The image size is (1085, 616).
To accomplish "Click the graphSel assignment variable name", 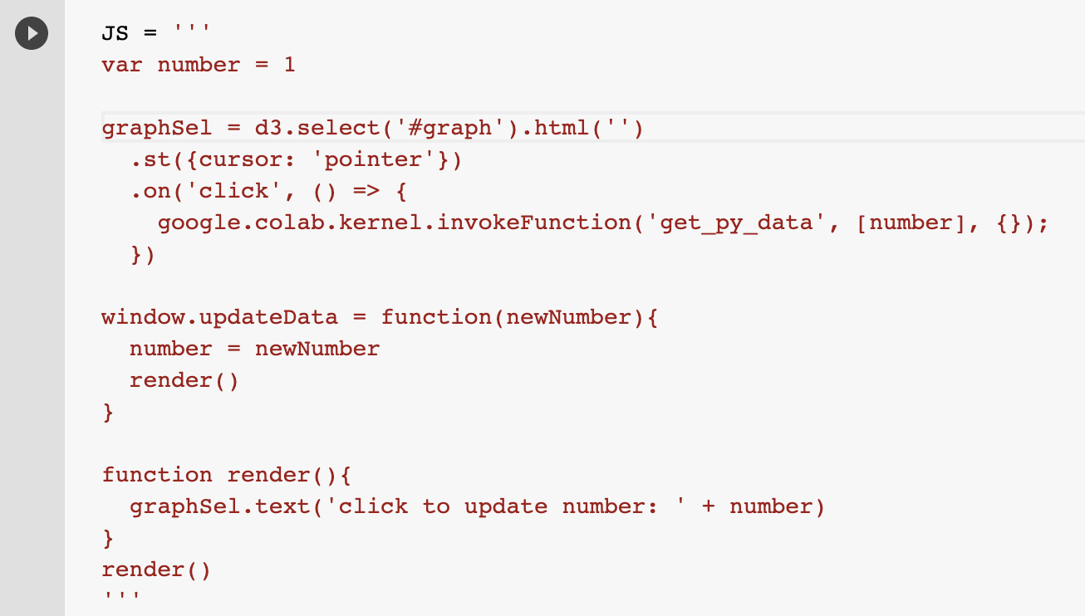I will 157,129.
